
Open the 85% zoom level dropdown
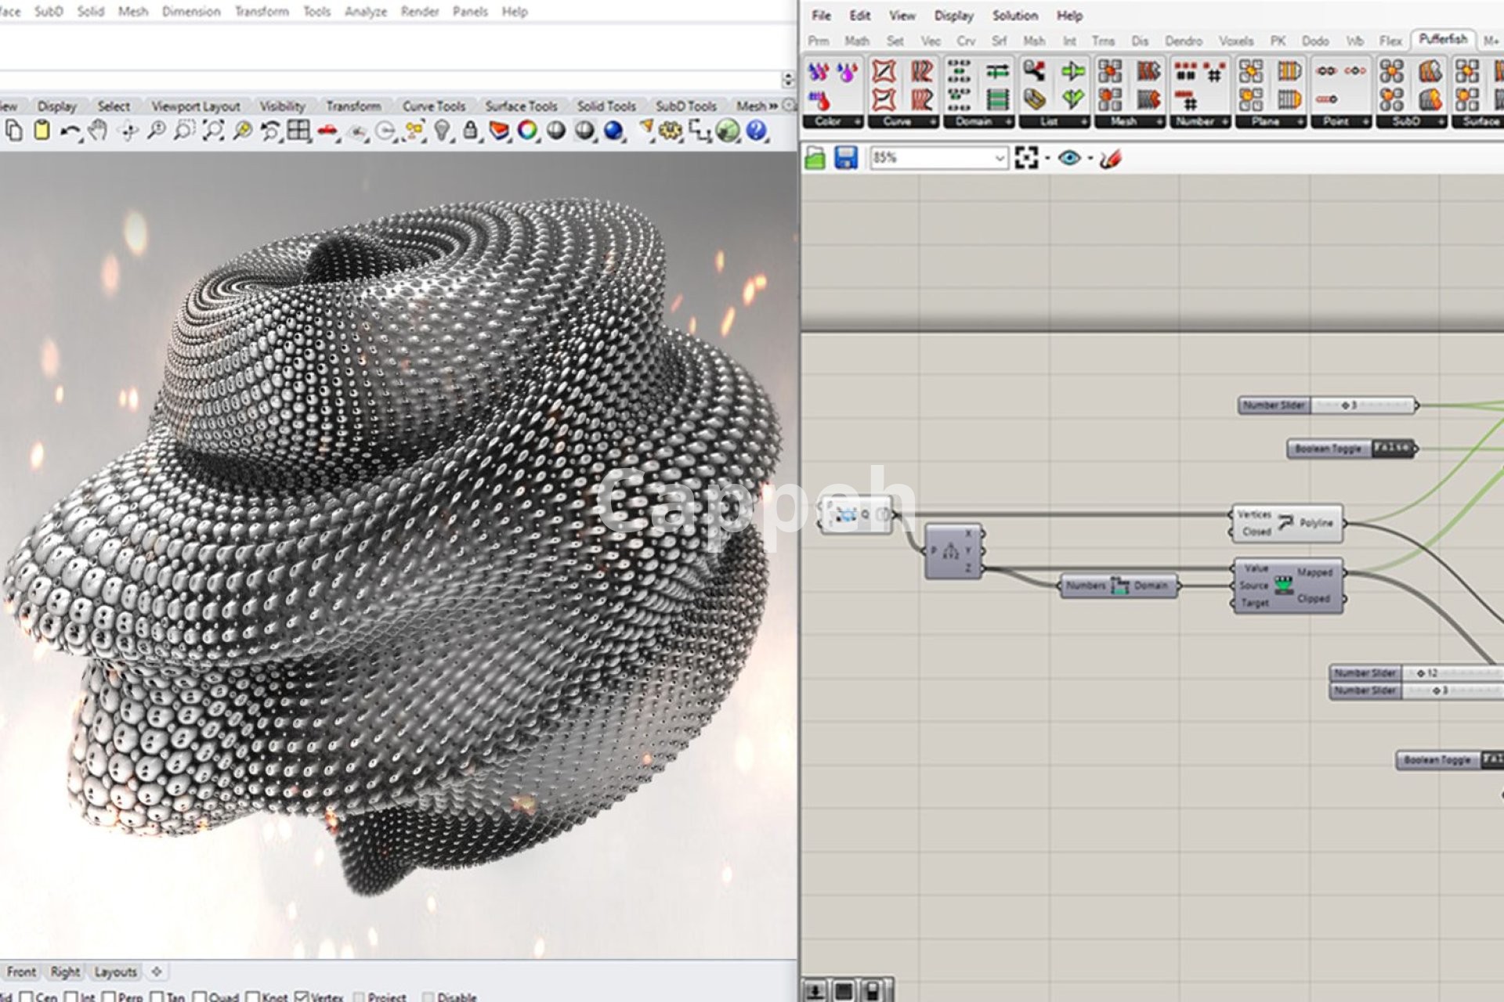(x=1000, y=158)
